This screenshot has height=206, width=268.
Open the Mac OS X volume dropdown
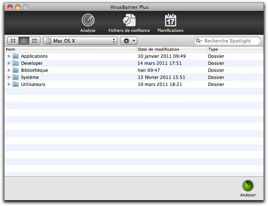click(80, 41)
